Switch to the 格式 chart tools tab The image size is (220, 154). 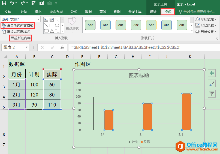[x=168, y=12]
